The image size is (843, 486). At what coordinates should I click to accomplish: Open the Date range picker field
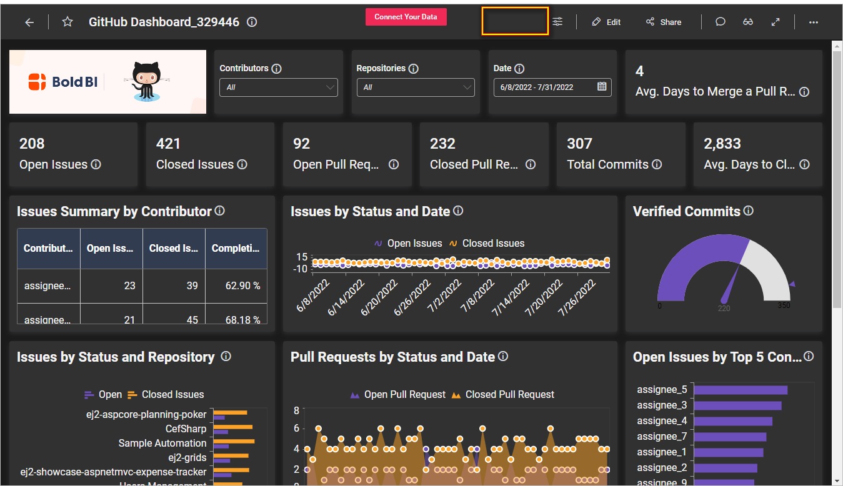pos(545,87)
